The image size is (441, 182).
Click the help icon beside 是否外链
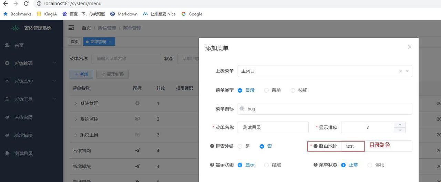212,146
